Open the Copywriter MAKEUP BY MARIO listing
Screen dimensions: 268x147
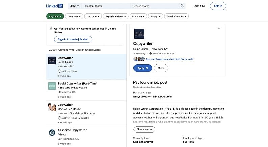coord(86,113)
